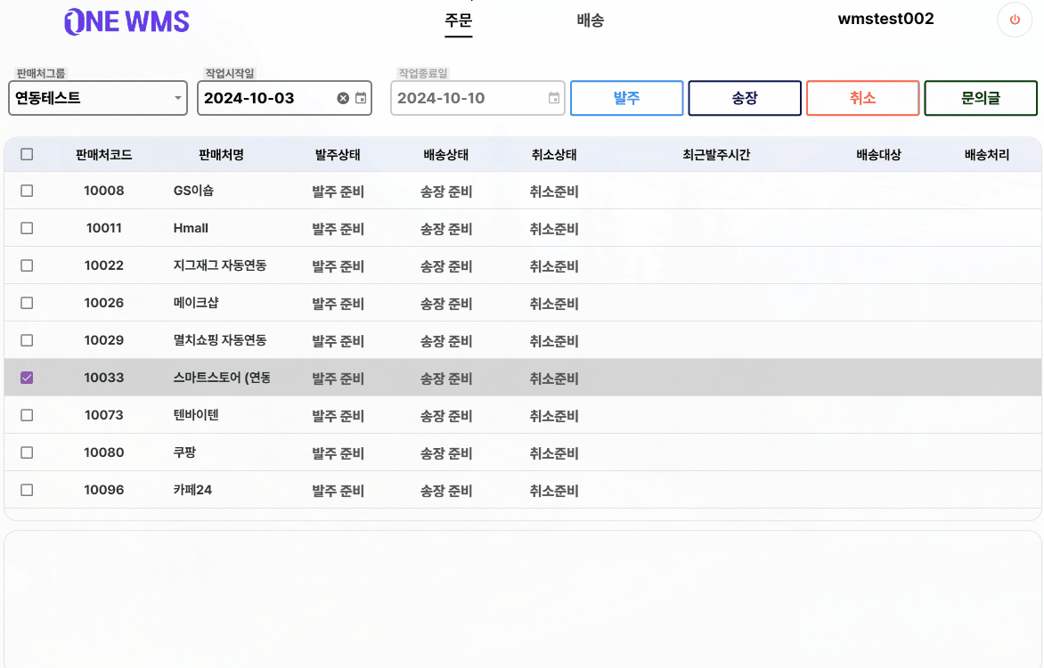Click the wmstest002 username
The height and width of the screenshot is (668, 1044).
point(885,19)
